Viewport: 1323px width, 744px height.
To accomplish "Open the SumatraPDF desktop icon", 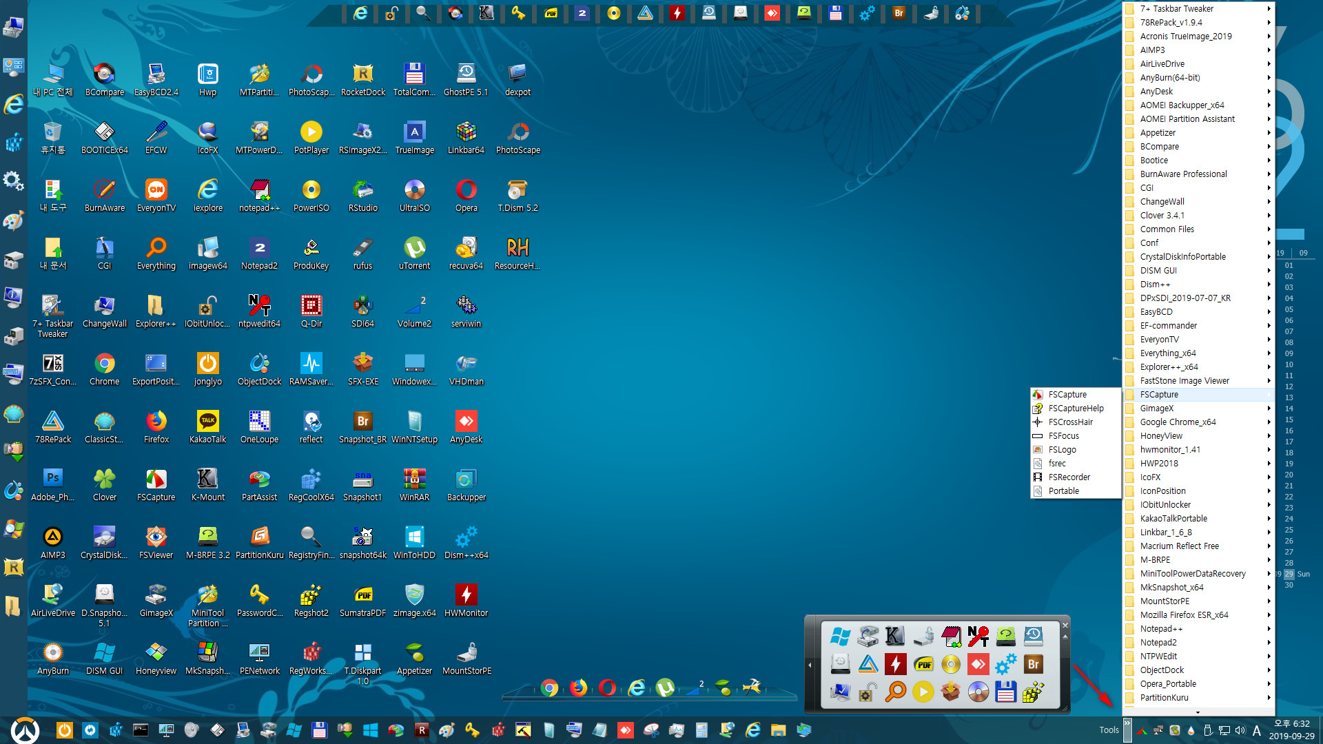I will 363,600.
